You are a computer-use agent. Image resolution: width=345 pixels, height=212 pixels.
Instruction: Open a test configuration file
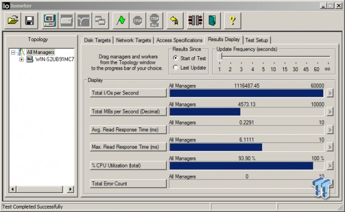tap(13, 21)
